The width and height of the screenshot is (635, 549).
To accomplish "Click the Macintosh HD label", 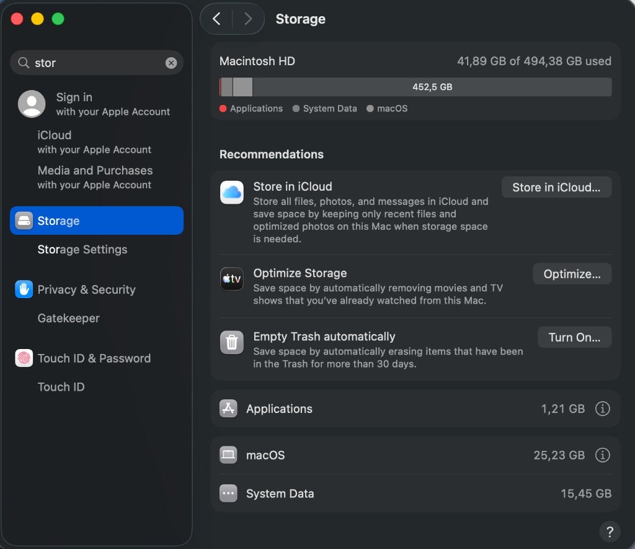I will tap(257, 61).
